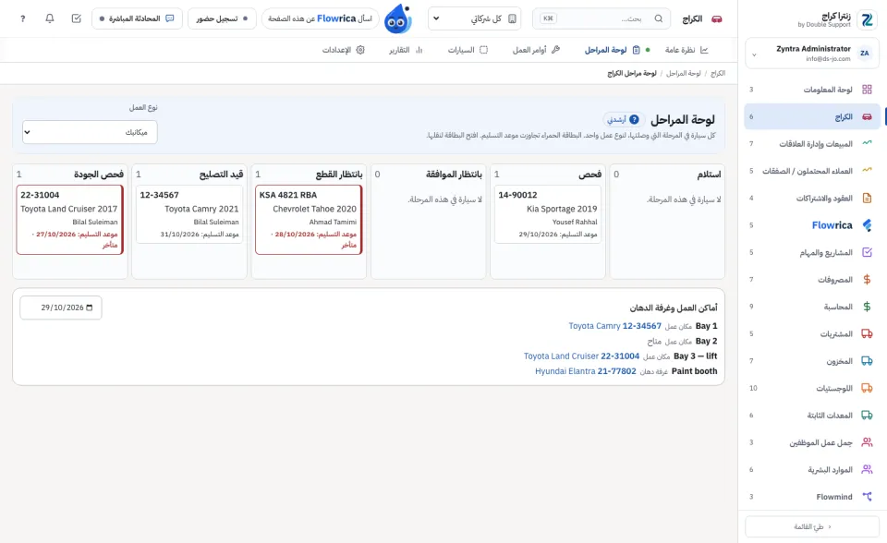The width and height of the screenshot is (887, 543).
Task: Open Chevrolet Tahoe 2020 card KSA 4821 RBA
Action: 309,220
